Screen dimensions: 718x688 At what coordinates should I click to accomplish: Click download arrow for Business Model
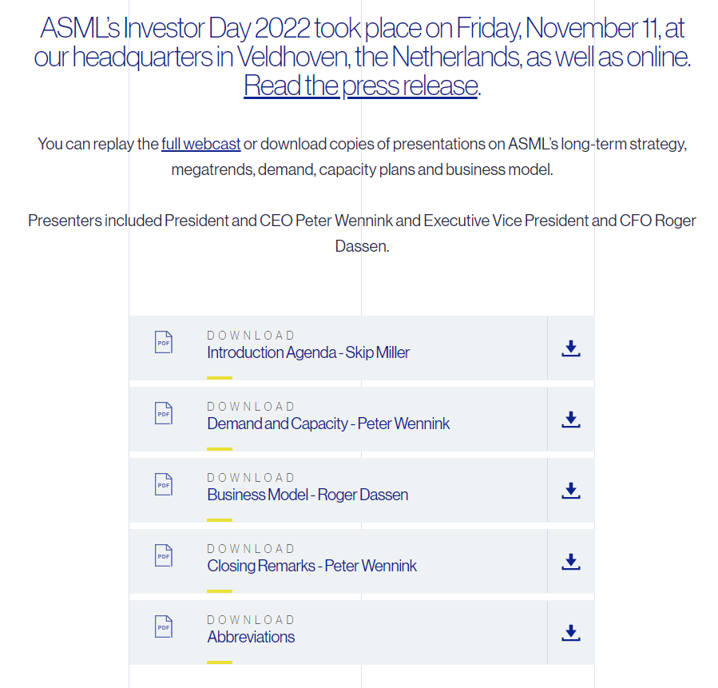[570, 491]
